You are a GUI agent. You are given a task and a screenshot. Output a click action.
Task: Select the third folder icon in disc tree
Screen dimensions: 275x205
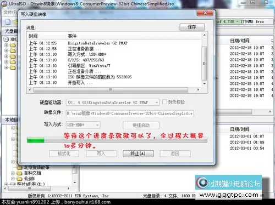(13, 56)
